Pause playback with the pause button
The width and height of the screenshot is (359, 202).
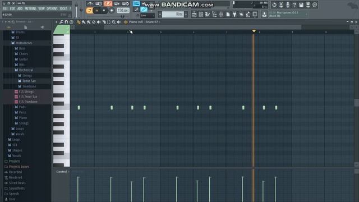click(x=97, y=10)
